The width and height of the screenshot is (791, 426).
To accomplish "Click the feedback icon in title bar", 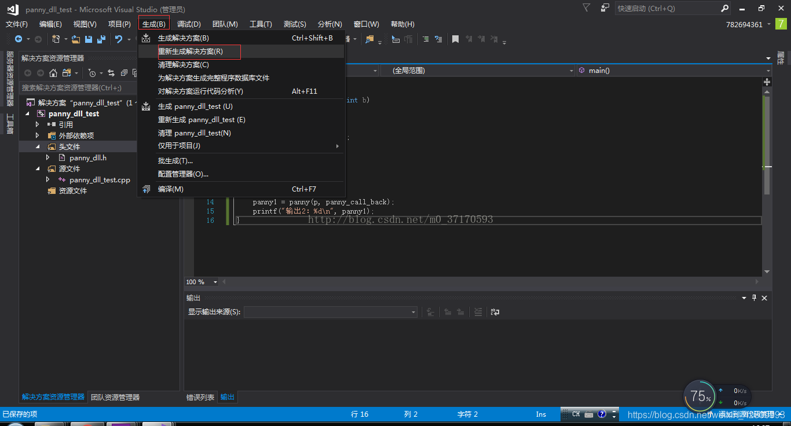I will [605, 8].
